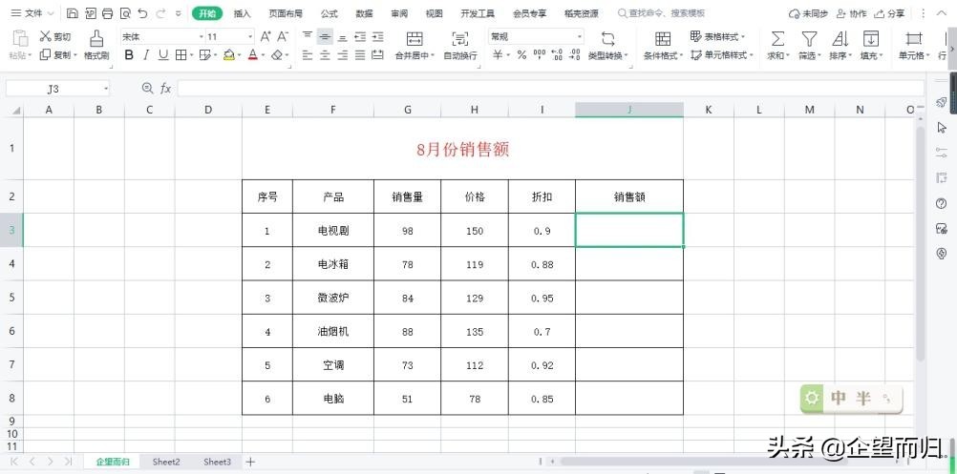
Task: Click the increase decimal places icon
Action: (x=557, y=54)
